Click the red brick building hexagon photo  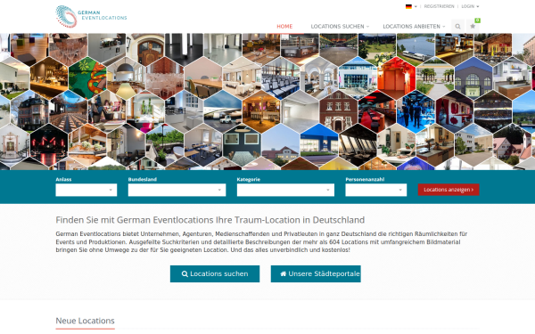point(338,111)
